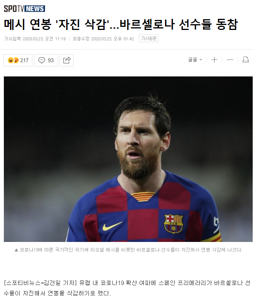Open the comments button showing 93

tap(46, 60)
